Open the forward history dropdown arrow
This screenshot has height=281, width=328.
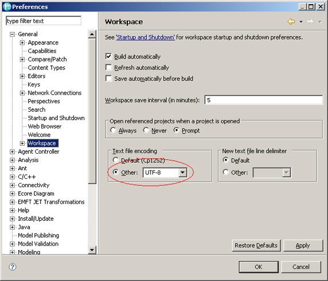320,22
